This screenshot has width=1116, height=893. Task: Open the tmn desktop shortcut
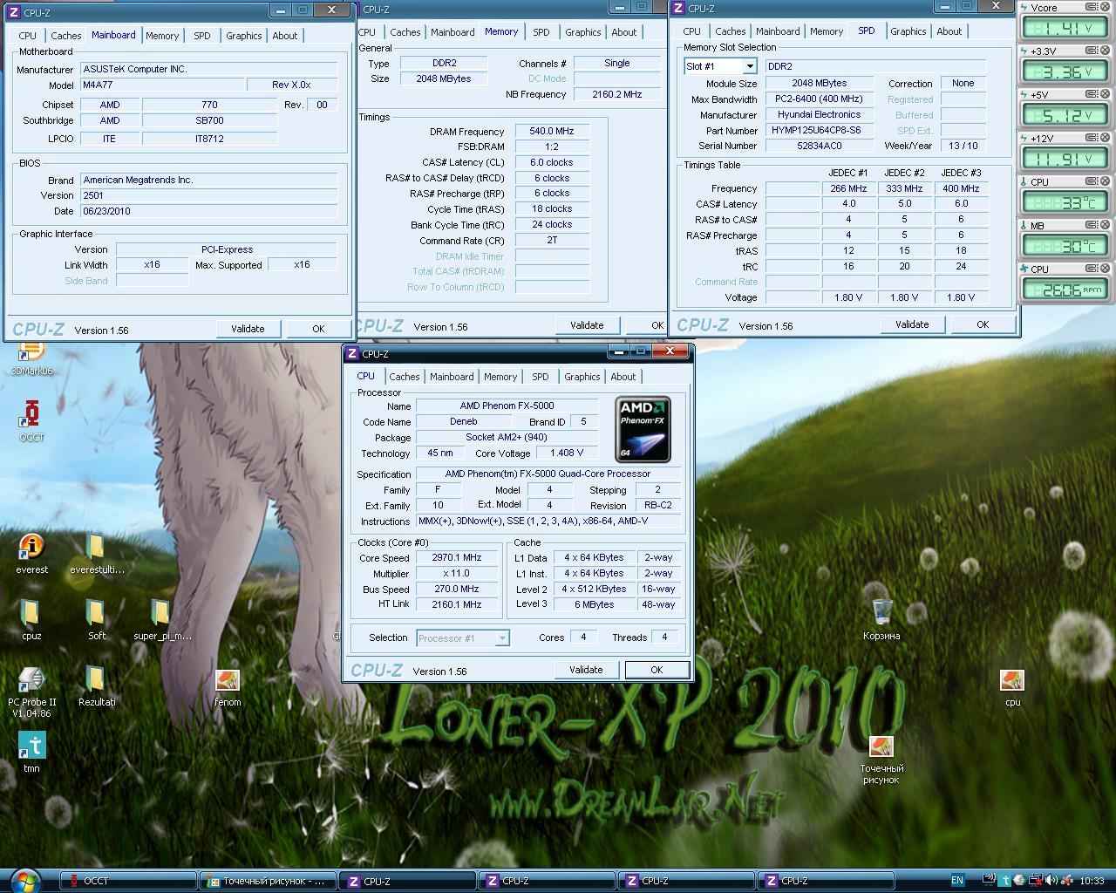[31, 752]
